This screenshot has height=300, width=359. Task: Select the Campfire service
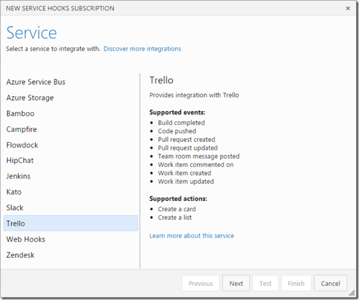click(x=71, y=130)
